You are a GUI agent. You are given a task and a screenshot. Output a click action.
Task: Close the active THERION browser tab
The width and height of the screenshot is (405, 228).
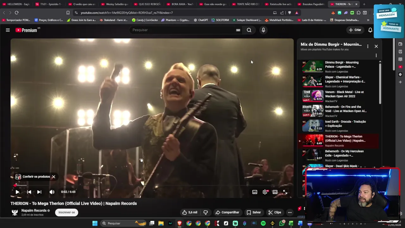[356, 4]
